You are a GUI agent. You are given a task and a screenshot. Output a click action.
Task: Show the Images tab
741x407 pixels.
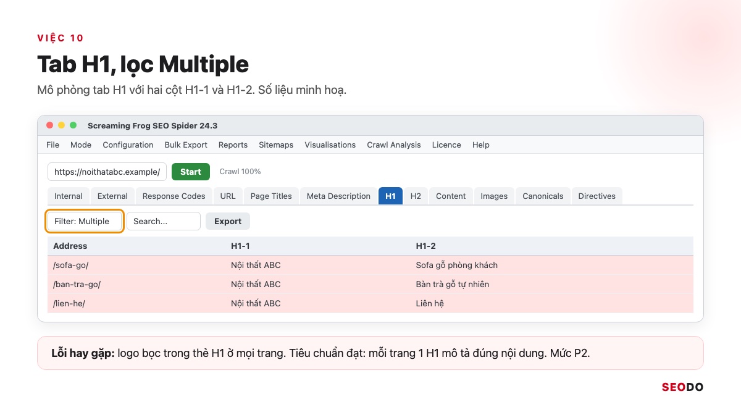pyautogui.click(x=494, y=196)
